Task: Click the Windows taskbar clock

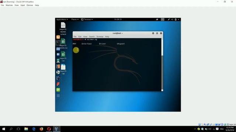Action: 230,129
